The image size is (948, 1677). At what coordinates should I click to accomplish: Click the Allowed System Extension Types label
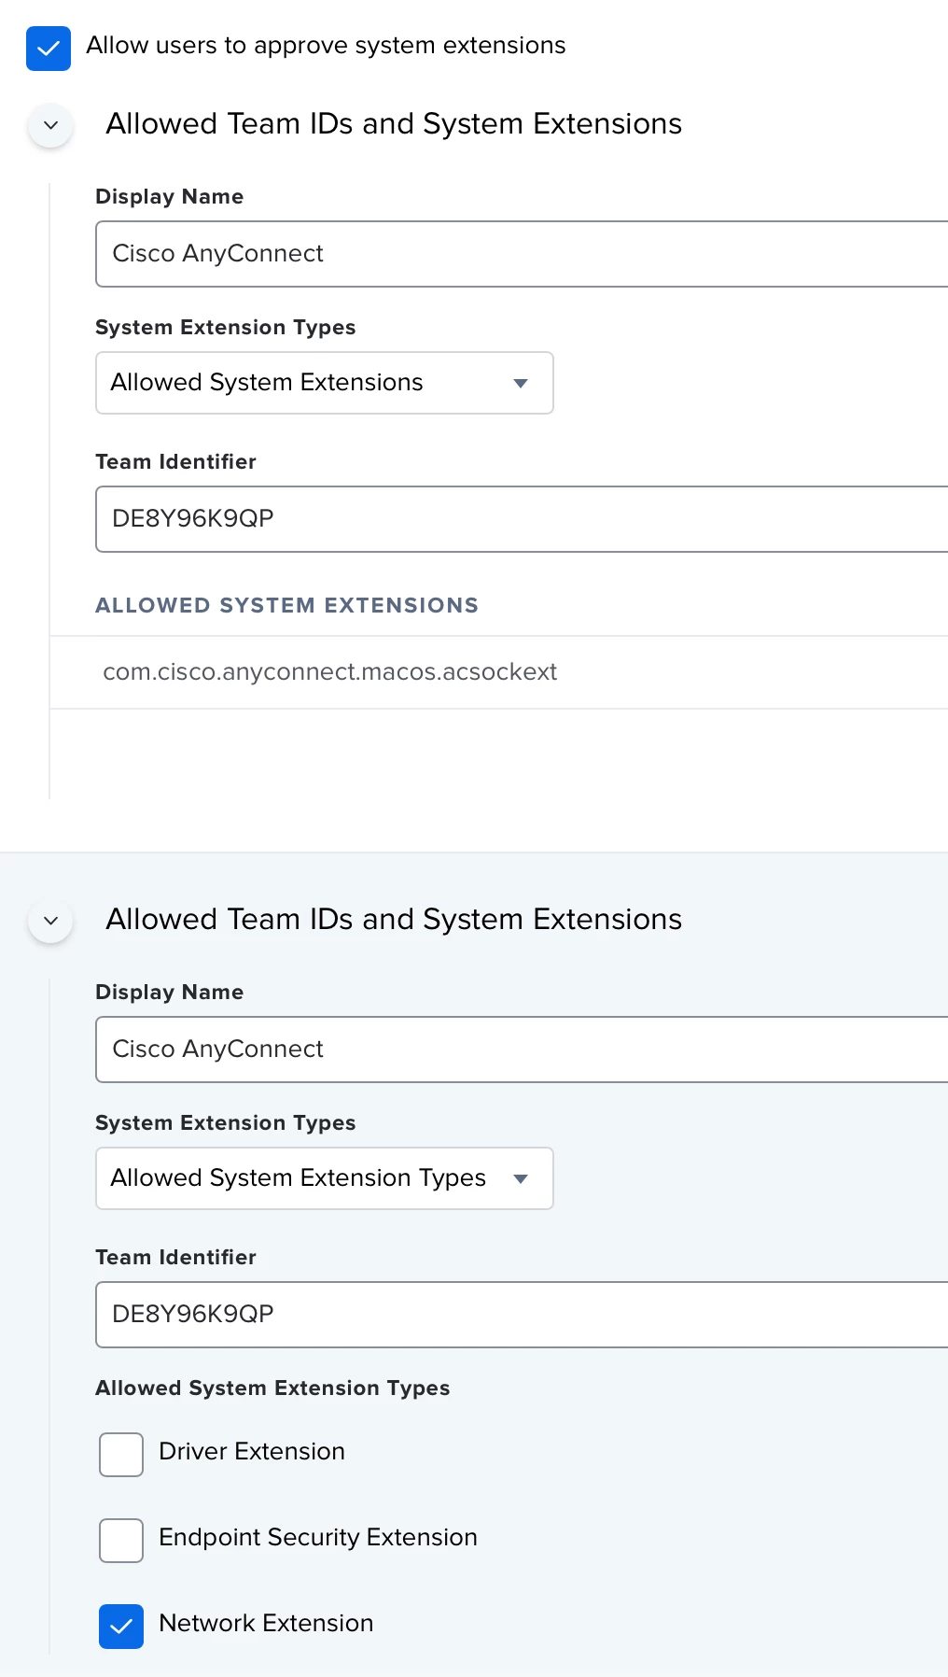[x=272, y=1388]
